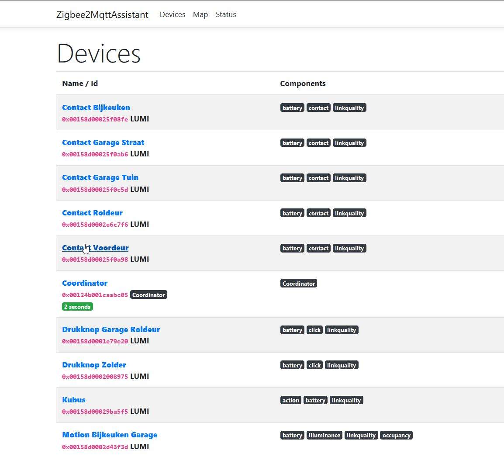Click the green 2 seconds badge
The width and height of the screenshot is (504, 457).
[x=77, y=307]
